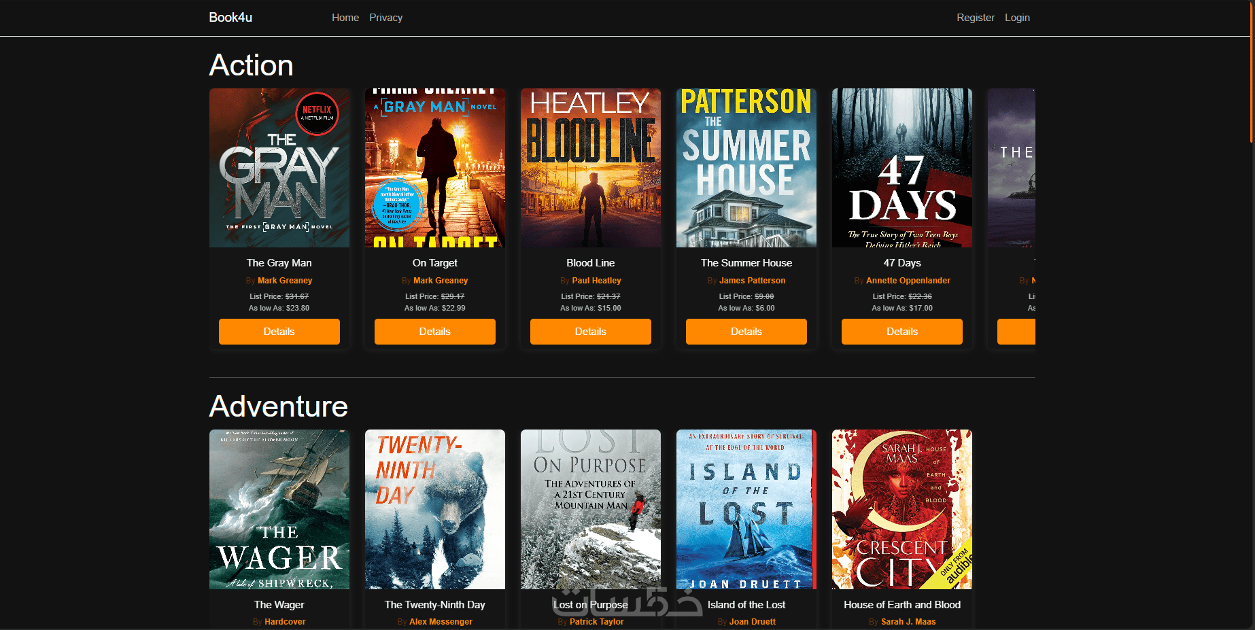This screenshot has width=1255, height=630.
Task: Click title 'House of Earth and Blood'
Action: [x=902, y=605]
